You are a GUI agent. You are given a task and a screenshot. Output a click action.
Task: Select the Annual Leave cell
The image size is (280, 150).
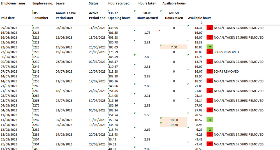[x=66, y=13]
